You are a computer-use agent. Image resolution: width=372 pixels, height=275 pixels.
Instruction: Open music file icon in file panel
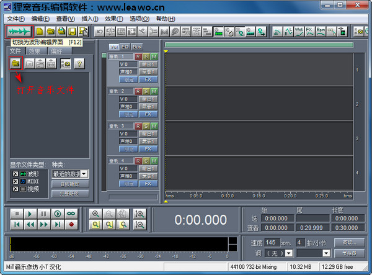click(x=16, y=63)
